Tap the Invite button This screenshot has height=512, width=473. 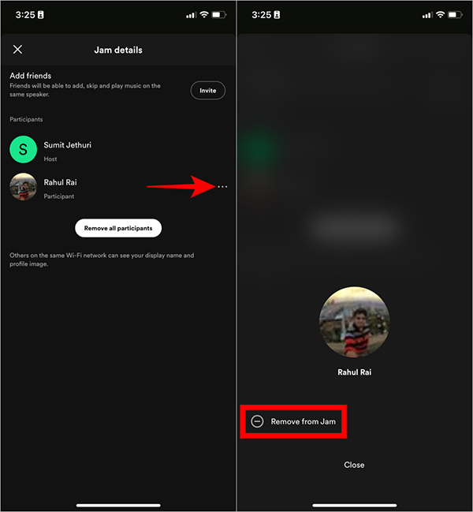(208, 91)
